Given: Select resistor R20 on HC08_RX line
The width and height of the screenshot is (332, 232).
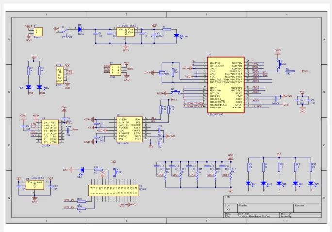Looking at the screenshot, I should point(82,209).
